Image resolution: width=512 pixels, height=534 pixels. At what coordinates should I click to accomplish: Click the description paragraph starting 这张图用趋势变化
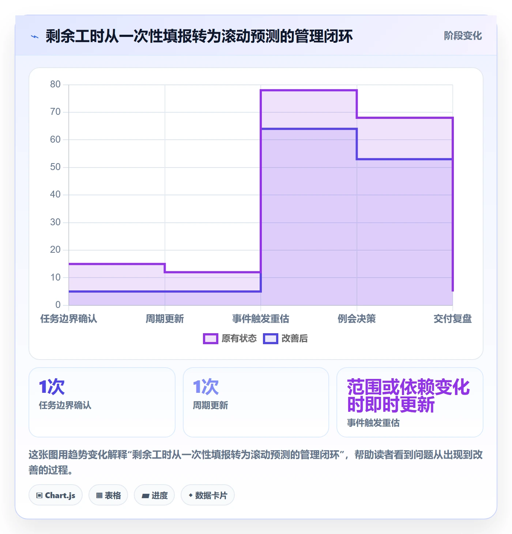[256, 462]
